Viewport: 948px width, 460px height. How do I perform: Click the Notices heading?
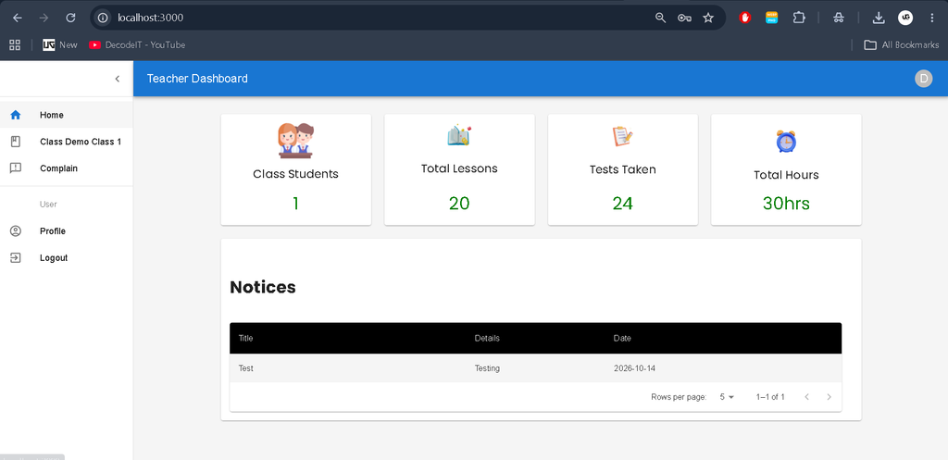tap(263, 287)
